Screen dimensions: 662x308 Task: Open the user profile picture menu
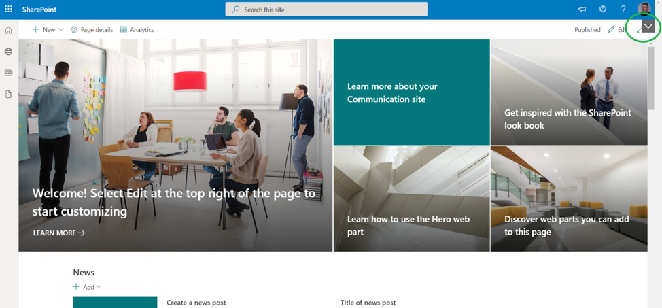[x=644, y=9]
